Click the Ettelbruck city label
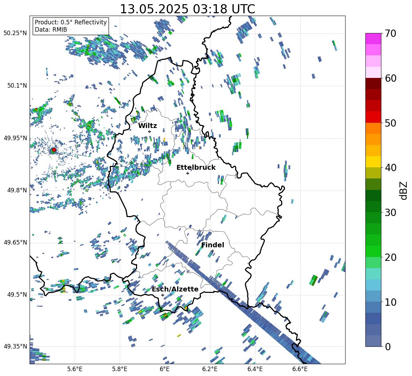Image resolution: width=412 pixels, height=376 pixels. tap(196, 168)
